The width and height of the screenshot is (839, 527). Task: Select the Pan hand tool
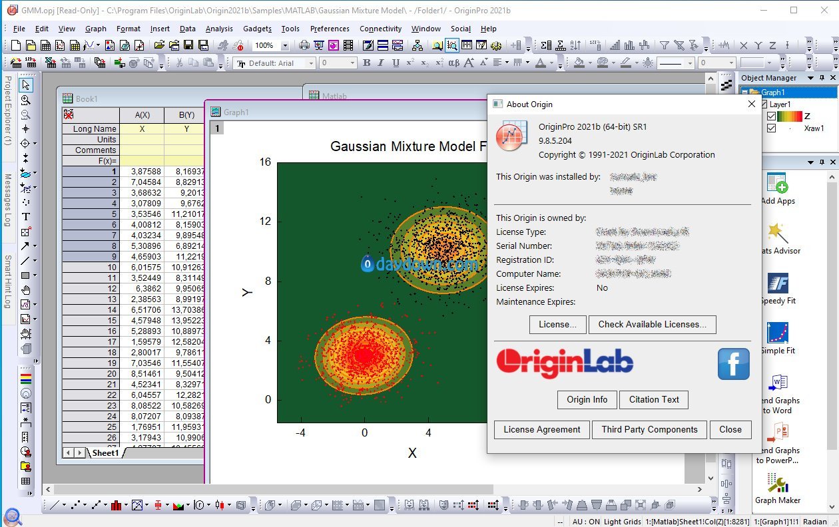click(x=26, y=290)
